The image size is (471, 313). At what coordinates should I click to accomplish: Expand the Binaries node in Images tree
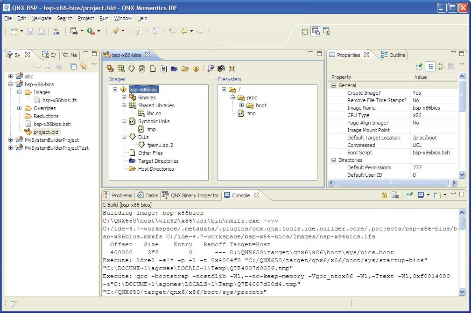[124, 97]
